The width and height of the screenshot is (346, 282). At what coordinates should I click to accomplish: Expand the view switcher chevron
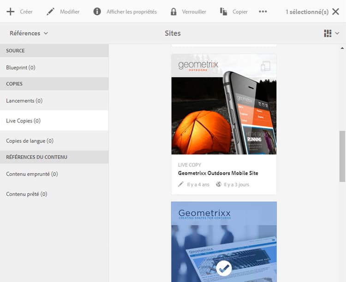click(x=337, y=33)
